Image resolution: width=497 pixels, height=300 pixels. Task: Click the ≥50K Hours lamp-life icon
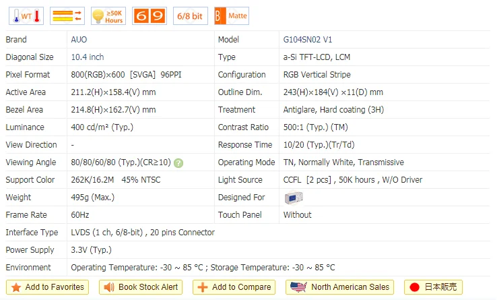(108, 16)
